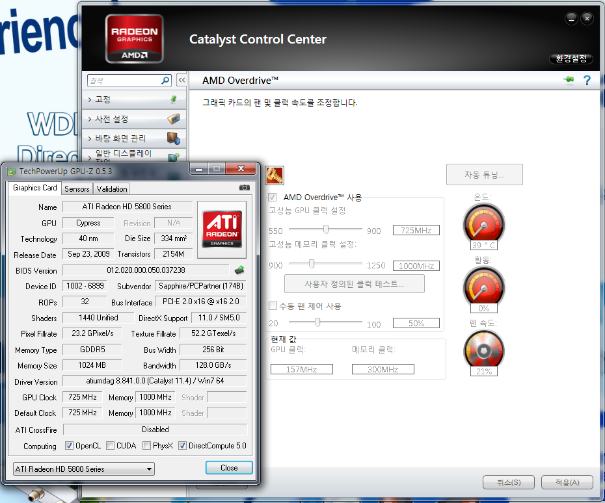Toggle the PhysX checkbox in GPU-Z

click(146, 446)
